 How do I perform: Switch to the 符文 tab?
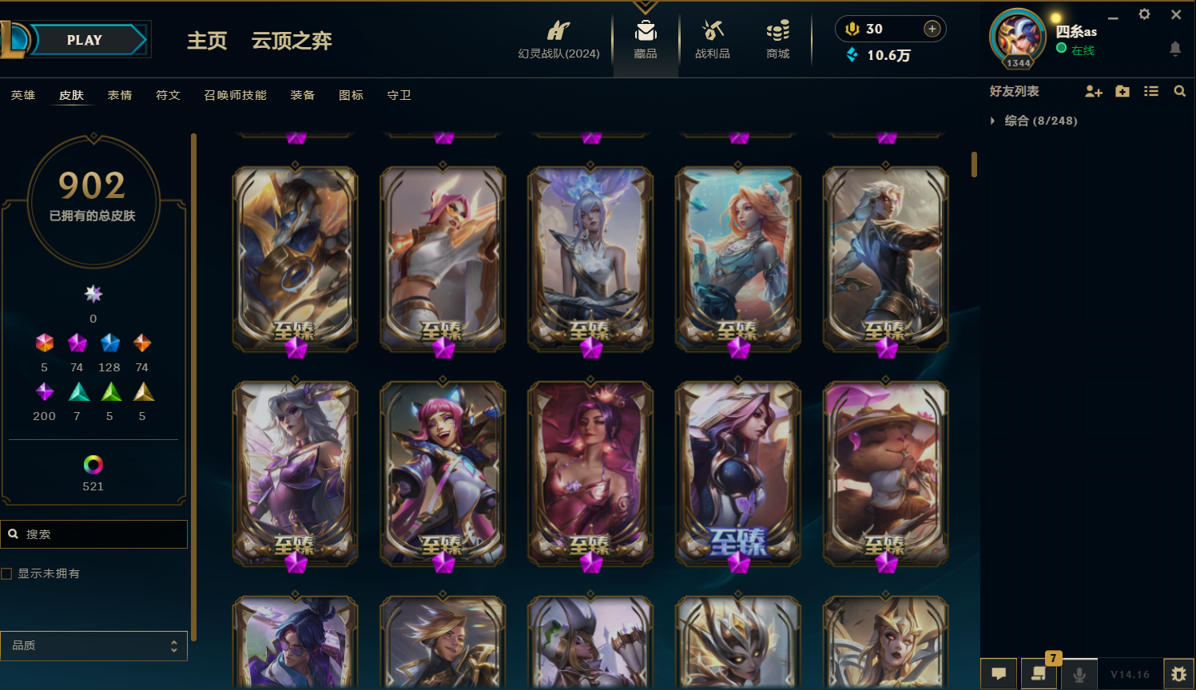click(168, 95)
